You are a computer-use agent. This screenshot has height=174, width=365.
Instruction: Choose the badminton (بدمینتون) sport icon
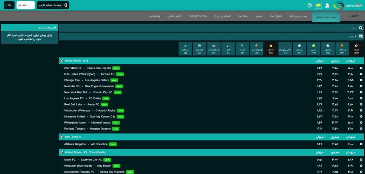point(185,48)
